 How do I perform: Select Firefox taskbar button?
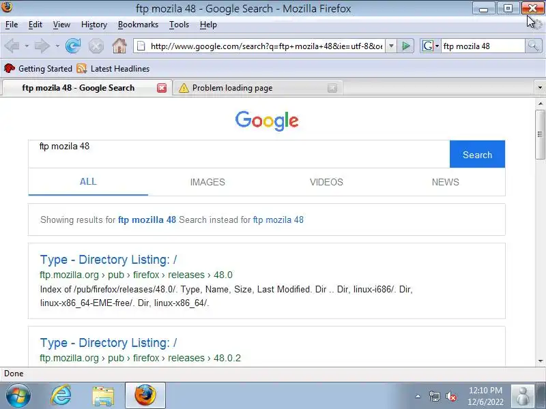145,395
